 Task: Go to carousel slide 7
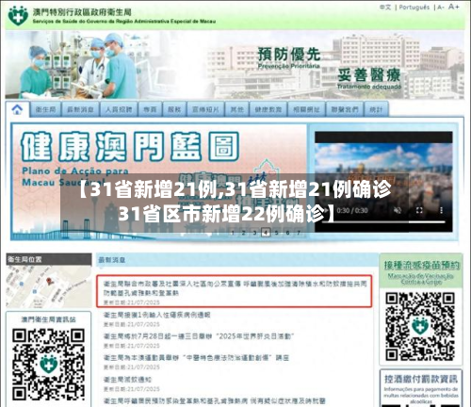299,233
